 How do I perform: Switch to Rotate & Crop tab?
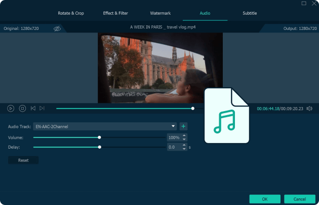click(71, 13)
